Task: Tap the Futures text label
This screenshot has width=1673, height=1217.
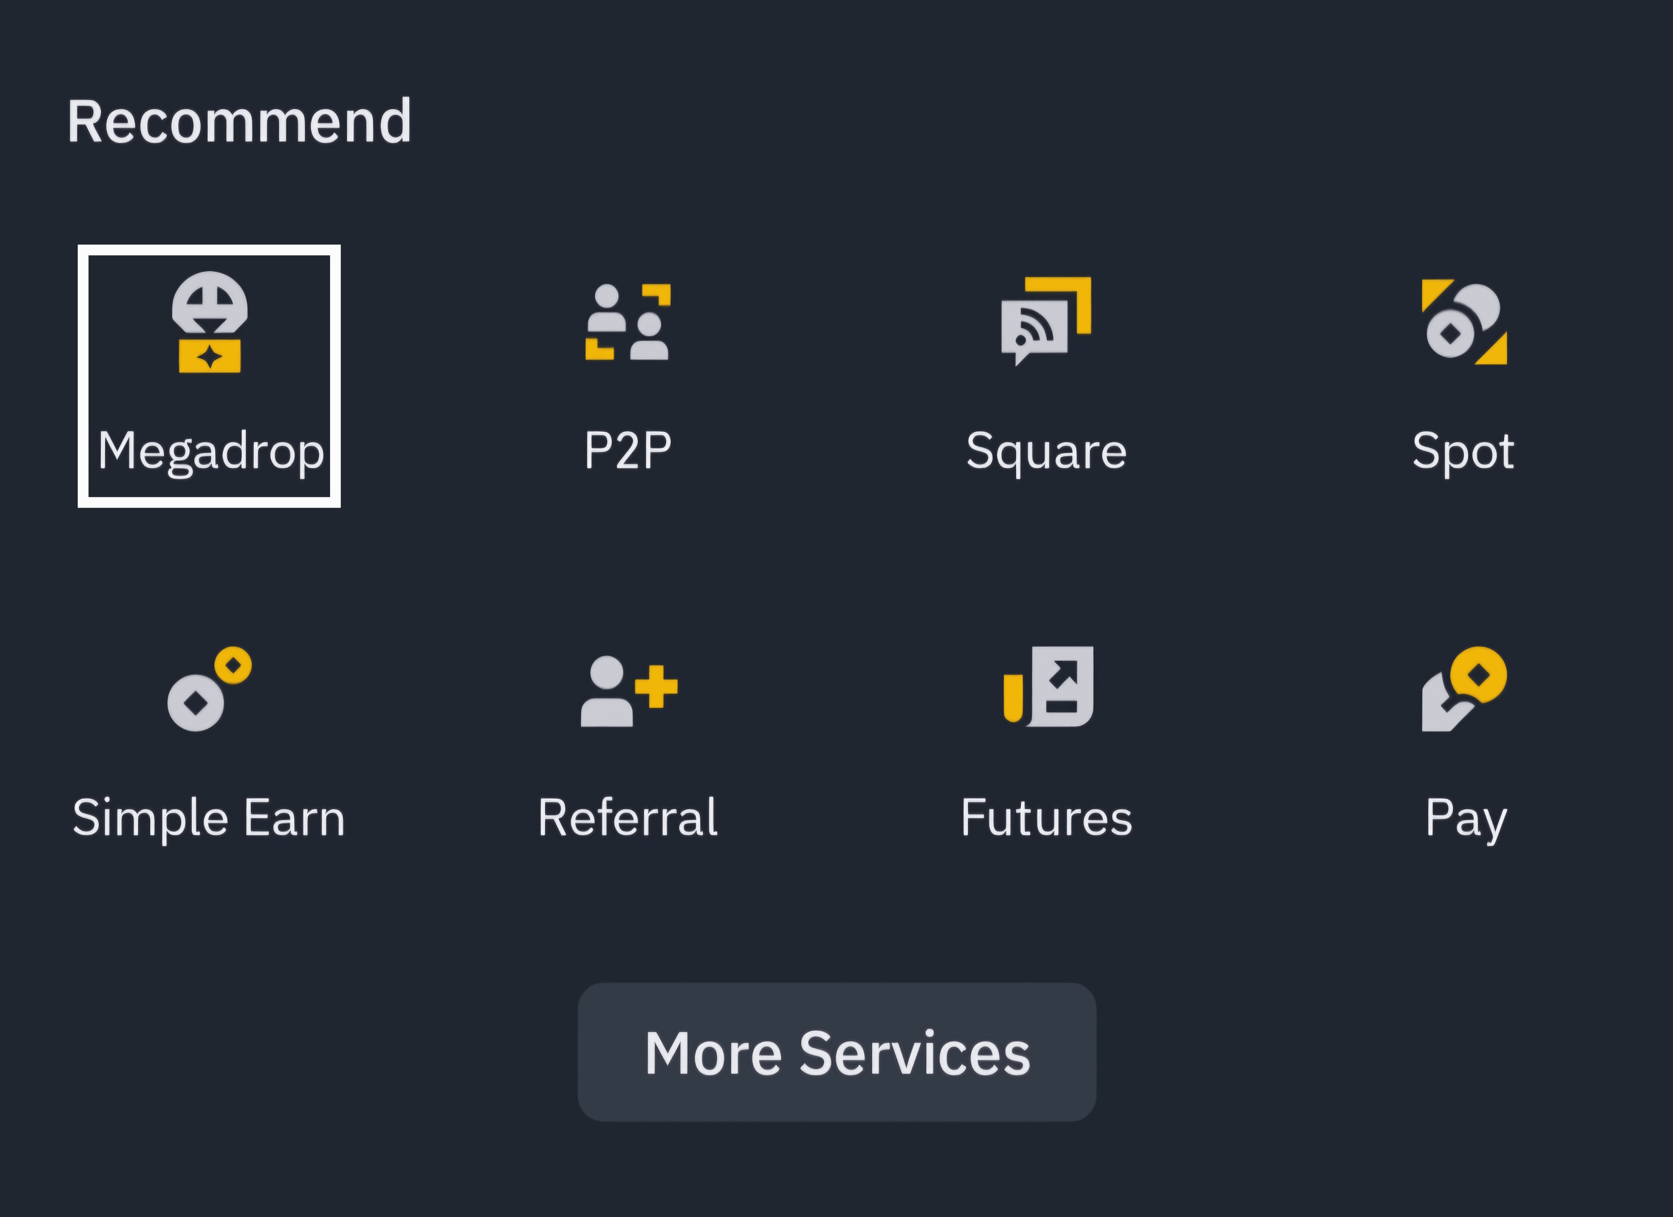Action: [x=1046, y=818]
